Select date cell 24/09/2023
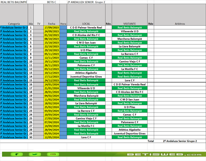206x161 pixels. (x=52, y=31)
